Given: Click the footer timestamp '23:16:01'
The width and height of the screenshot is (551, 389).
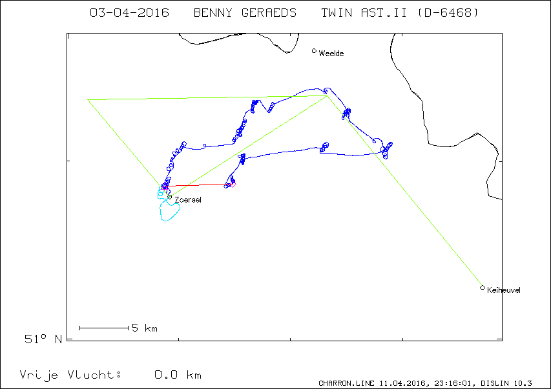Looking at the screenshot, I should point(453,383).
